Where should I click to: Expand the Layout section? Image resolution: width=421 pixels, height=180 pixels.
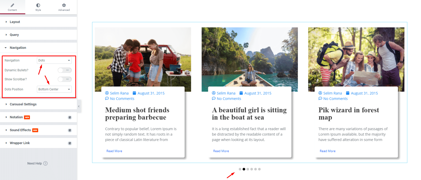coord(15,22)
